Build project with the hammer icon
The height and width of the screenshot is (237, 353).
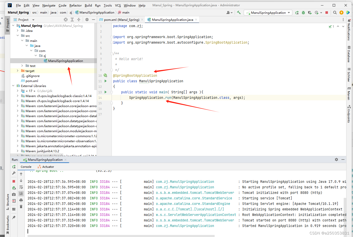(239, 12)
